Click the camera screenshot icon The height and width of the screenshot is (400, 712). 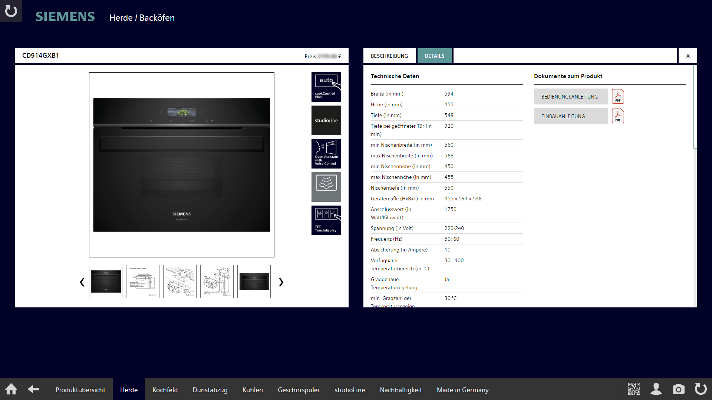click(x=678, y=389)
